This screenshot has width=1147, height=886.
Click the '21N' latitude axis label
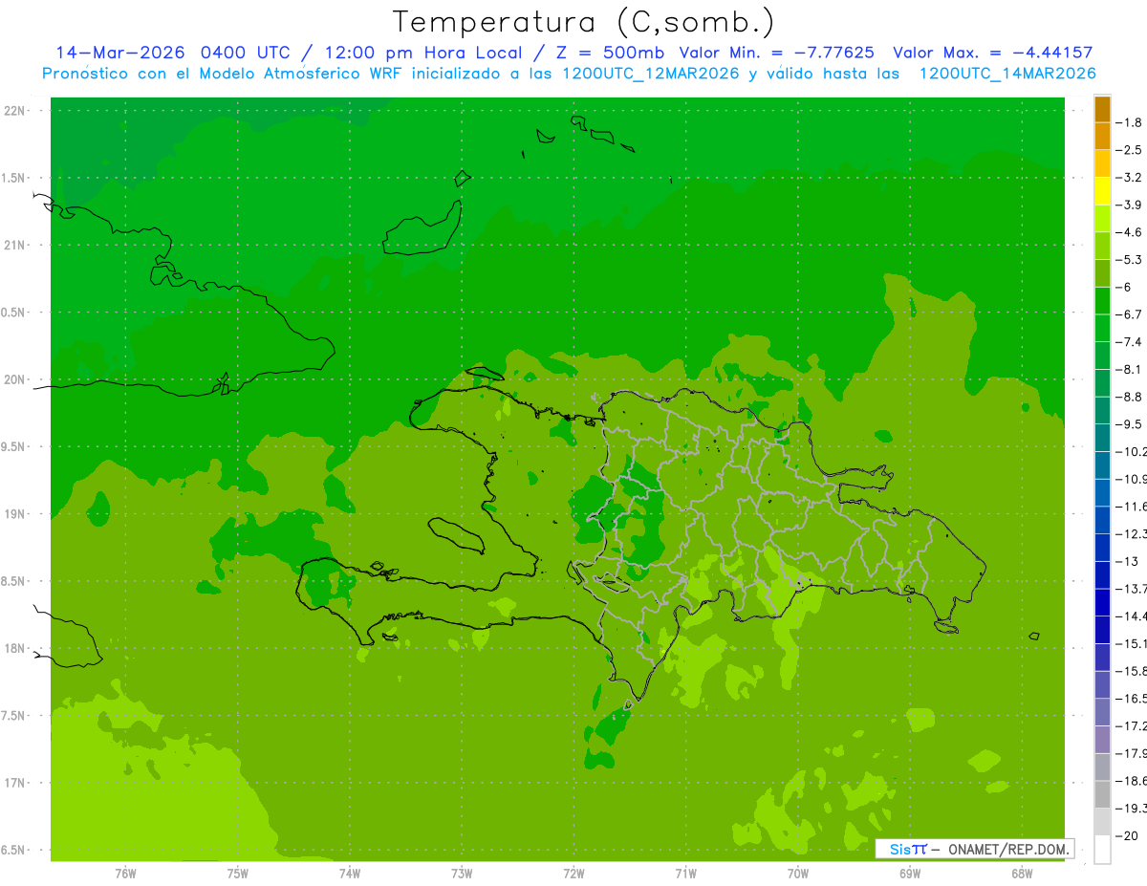click(14, 246)
